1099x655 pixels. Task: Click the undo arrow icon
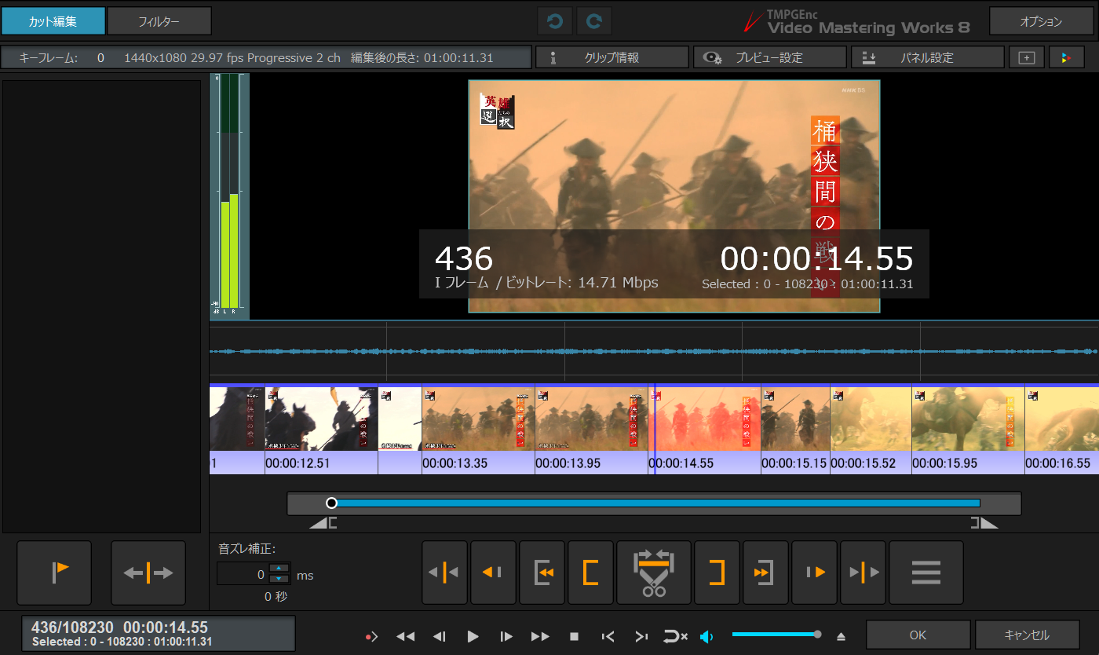click(556, 22)
